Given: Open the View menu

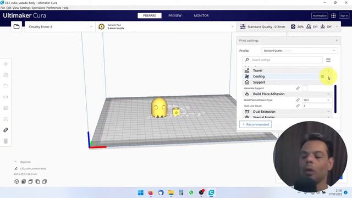Looking at the screenshot, I should coord(16,8).
